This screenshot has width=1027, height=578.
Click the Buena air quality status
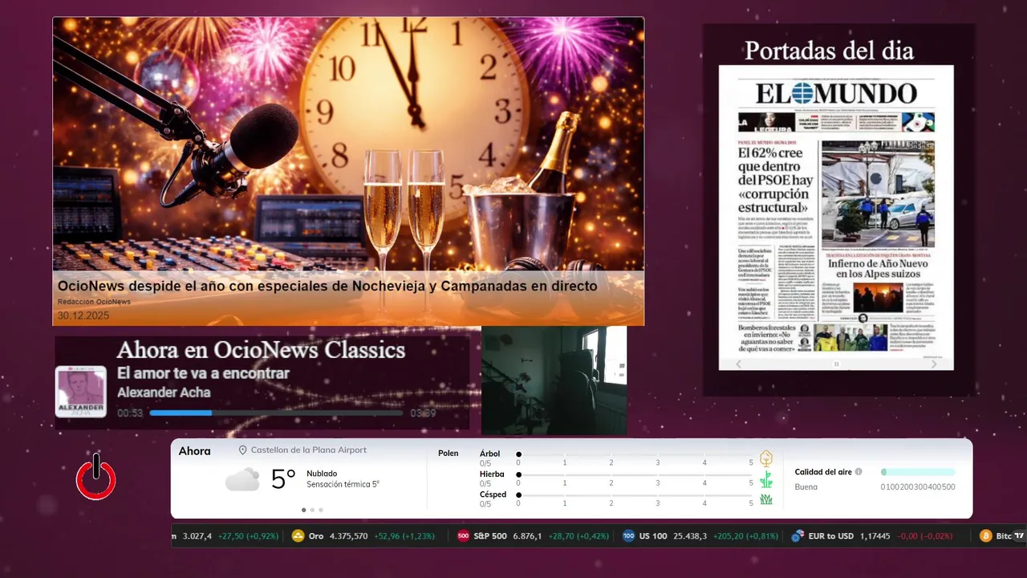[x=806, y=487]
